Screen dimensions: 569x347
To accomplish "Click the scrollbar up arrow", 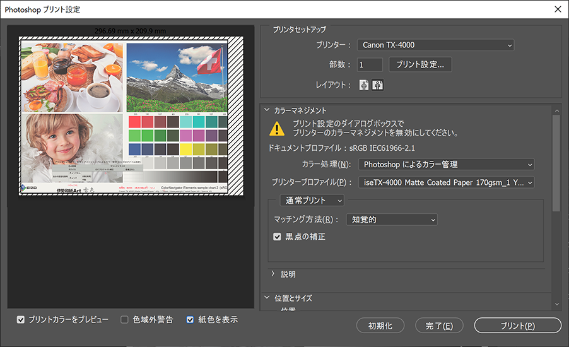I will click(x=556, y=110).
